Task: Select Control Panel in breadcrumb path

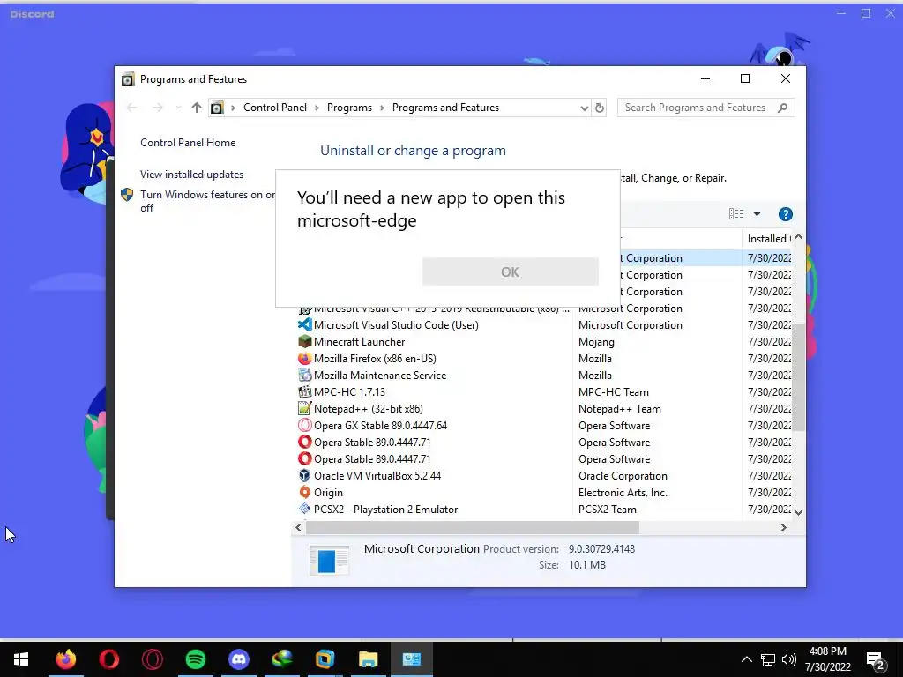Action: pyautogui.click(x=275, y=108)
